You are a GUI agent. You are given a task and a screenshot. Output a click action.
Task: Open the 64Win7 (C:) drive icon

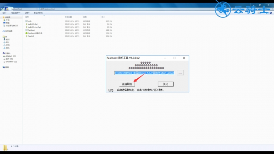(x=4, y=56)
